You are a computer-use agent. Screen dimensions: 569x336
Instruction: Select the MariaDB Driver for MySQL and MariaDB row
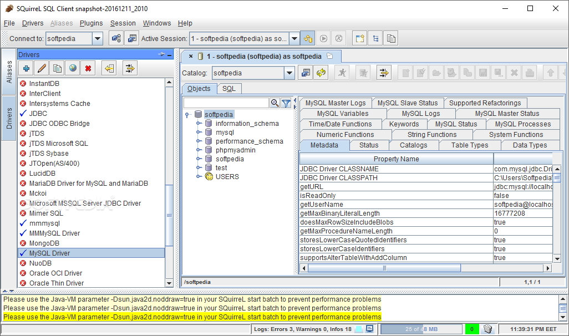[x=91, y=184]
